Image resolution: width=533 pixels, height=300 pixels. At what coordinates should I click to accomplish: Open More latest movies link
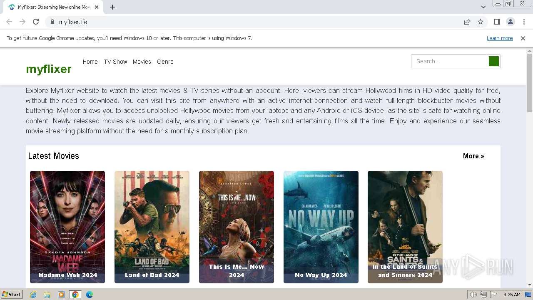473,156
